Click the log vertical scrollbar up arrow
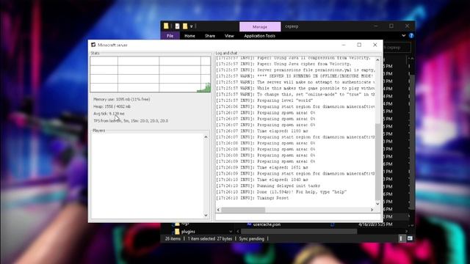Viewport: 470px width, 264px height. [377, 60]
